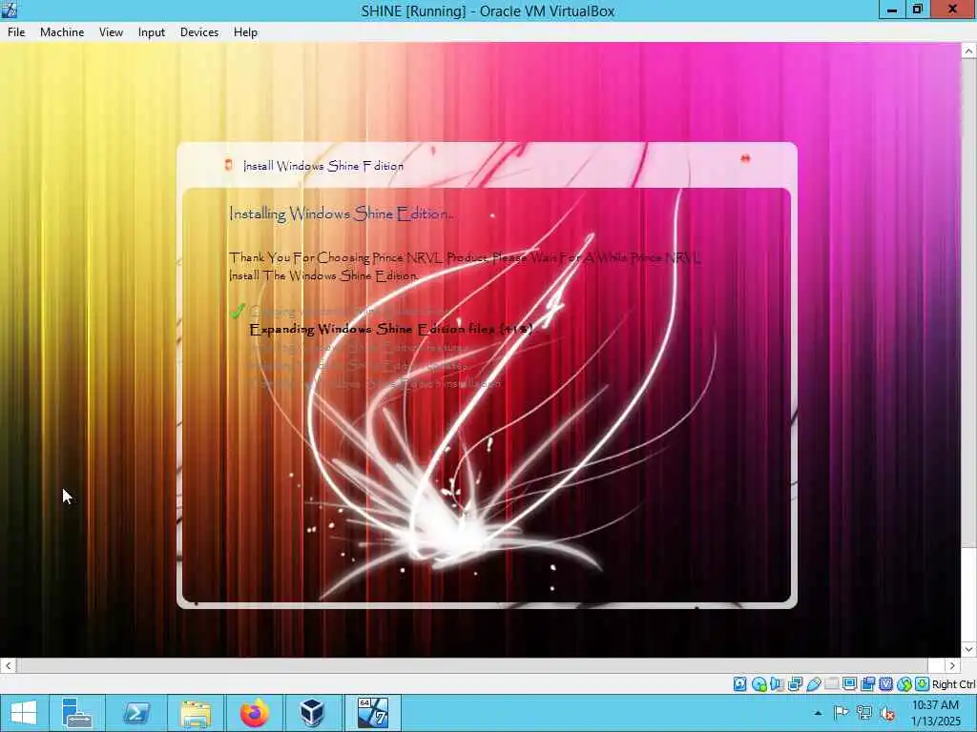The width and height of the screenshot is (977, 732).
Task: Open the Windows Start button
Action: (x=24, y=713)
